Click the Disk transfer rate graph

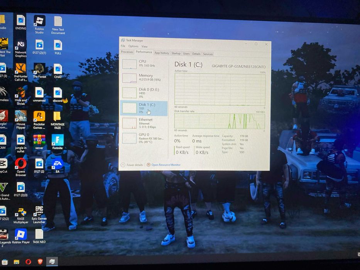220,121
